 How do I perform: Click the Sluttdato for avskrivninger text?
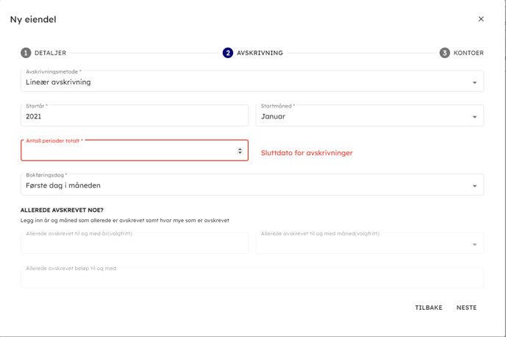pyautogui.click(x=307, y=153)
